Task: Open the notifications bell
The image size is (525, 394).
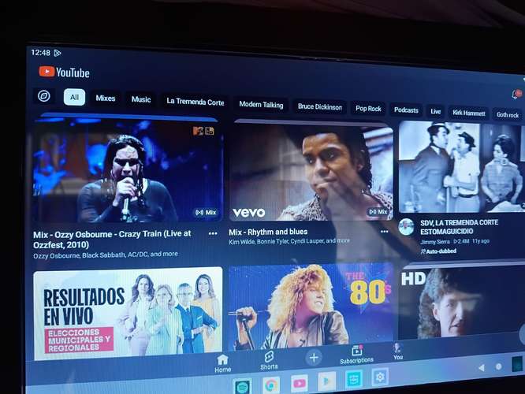Action: click(x=516, y=94)
